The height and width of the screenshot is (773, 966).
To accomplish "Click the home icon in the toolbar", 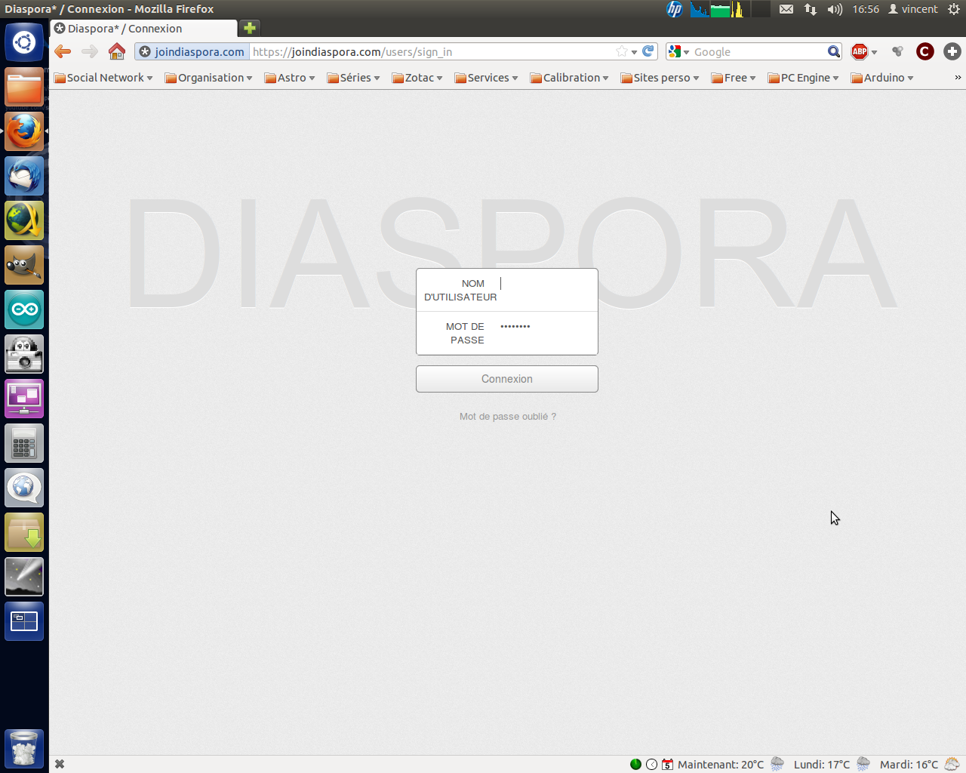I will [x=116, y=51].
